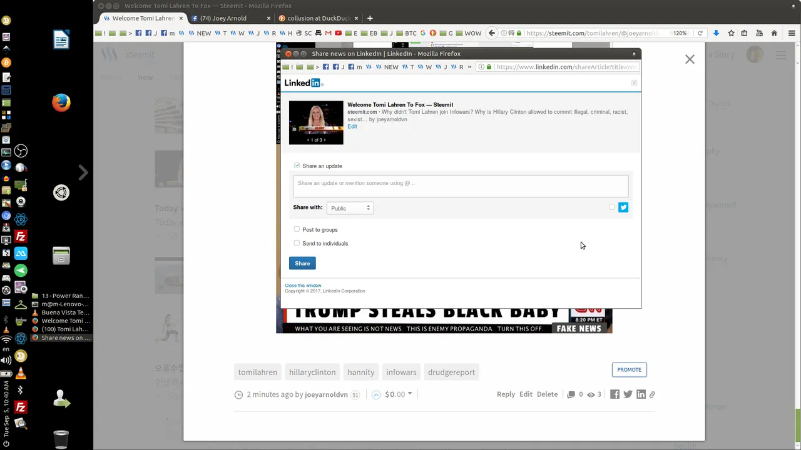Open the Trash icon at dock bottom

click(x=61, y=439)
